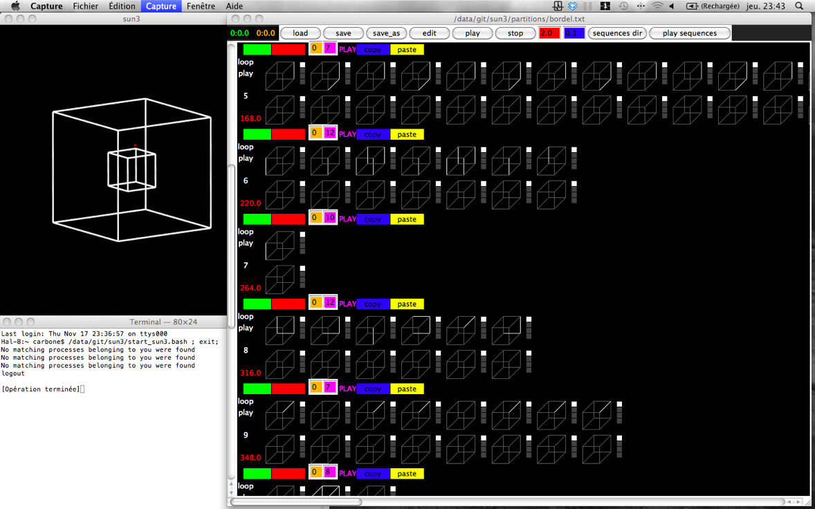
Task: Open the Time Machine menu bar icon
Action: point(623,6)
